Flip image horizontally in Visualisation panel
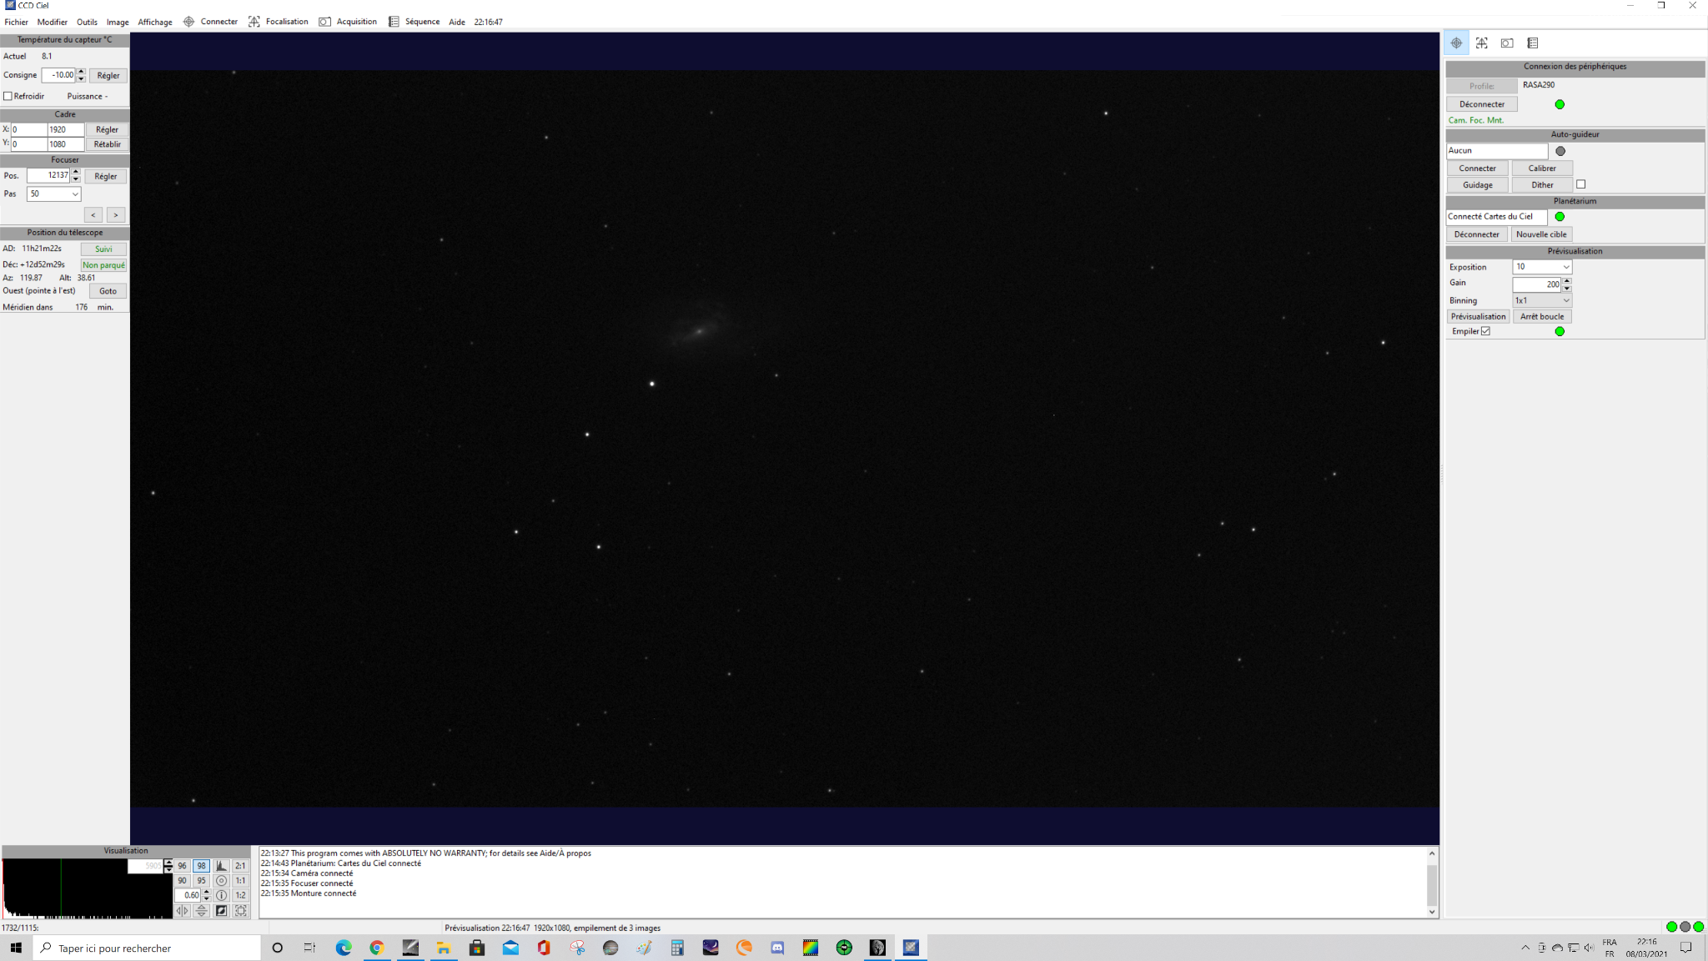1708x961 pixels. point(182,910)
